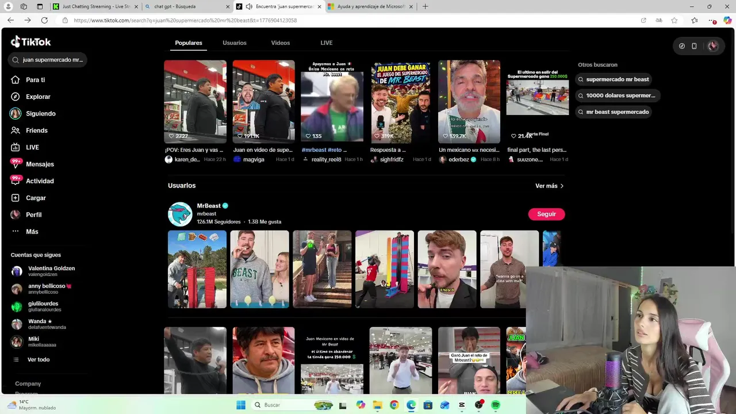Screen dimensions: 736x414
Task: Follow MrBeast with Seguir button
Action: pyautogui.click(x=546, y=214)
